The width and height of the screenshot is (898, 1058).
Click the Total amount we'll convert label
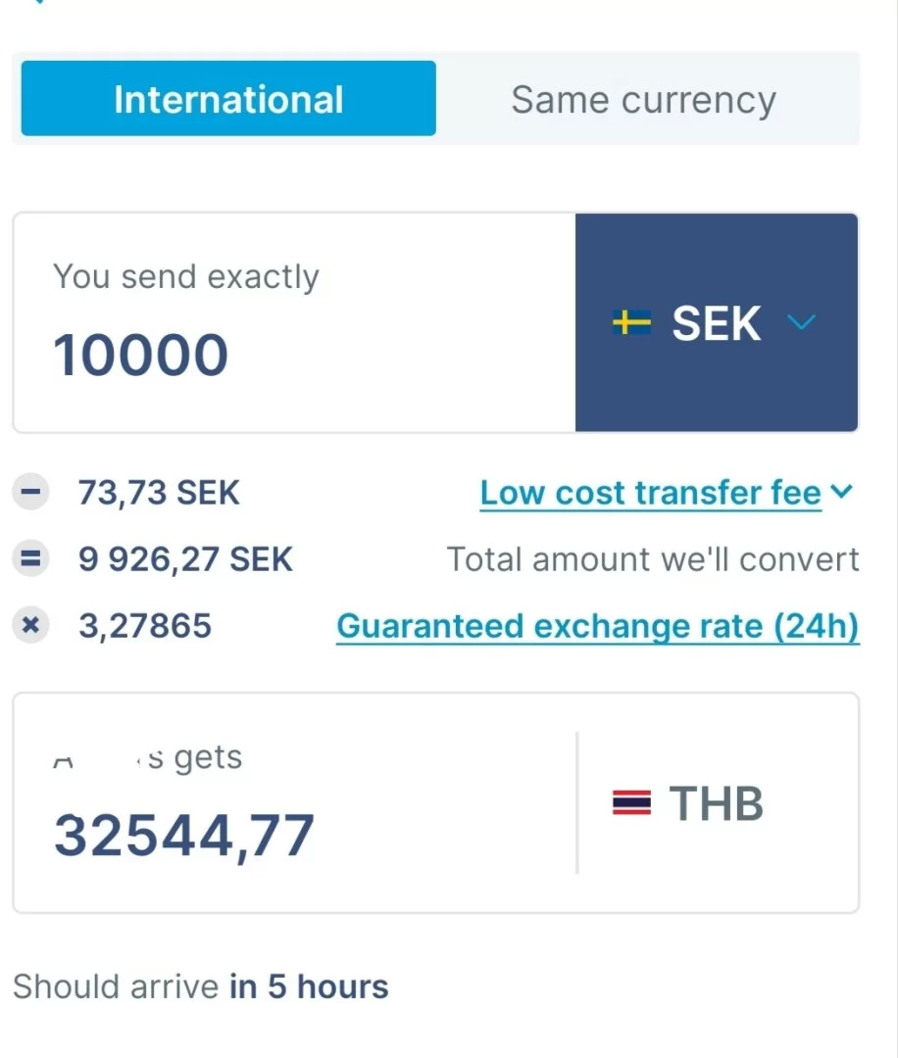point(653,559)
